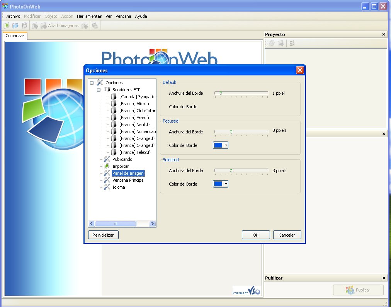The height and width of the screenshot is (307, 391).
Task: Close the Publicar panel
Action: tap(384, 278)
